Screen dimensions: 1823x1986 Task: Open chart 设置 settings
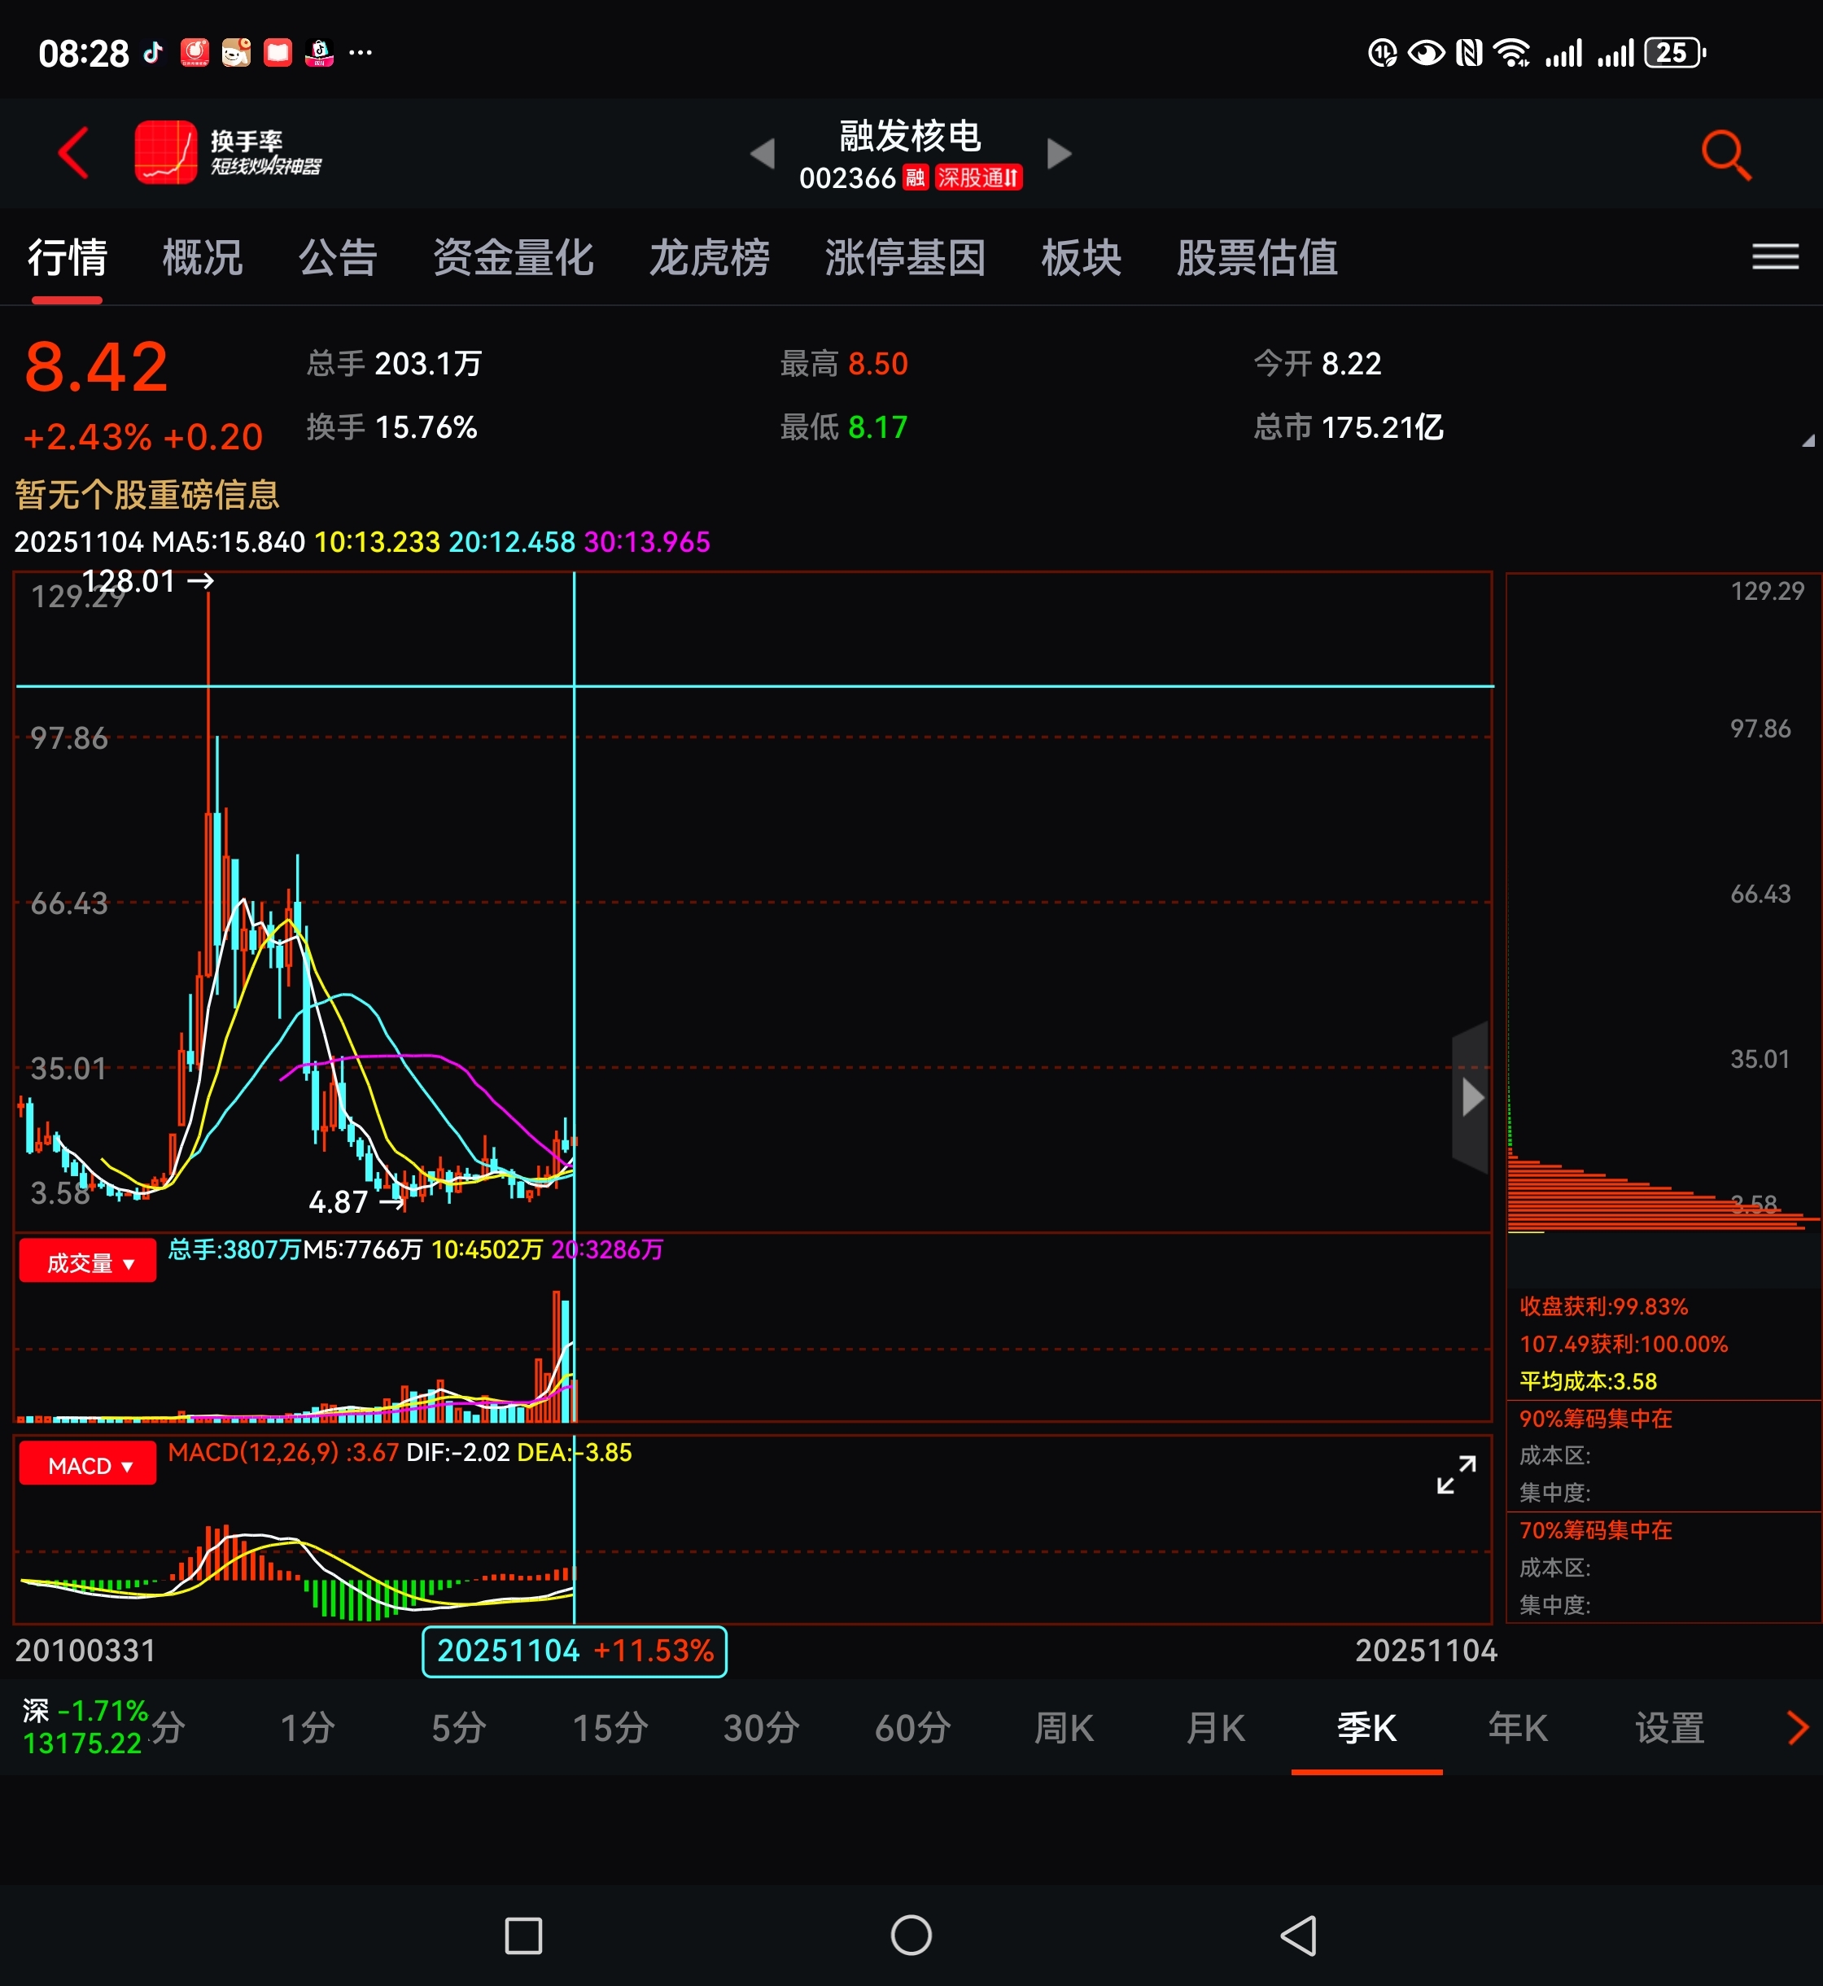pos(1669,1727)
